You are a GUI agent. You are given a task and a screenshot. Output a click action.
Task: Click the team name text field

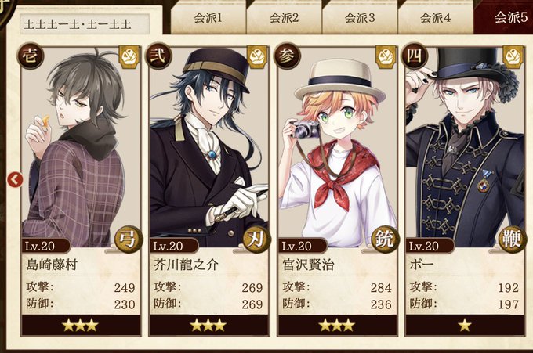(x=85, y=24)
